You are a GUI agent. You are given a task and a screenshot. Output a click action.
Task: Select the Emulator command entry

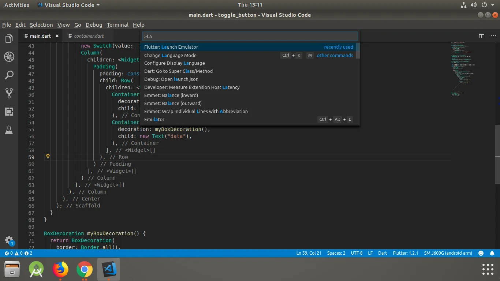tap(249, 119)
